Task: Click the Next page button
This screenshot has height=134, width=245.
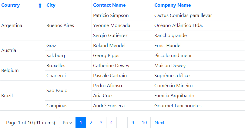Action: (x=159, y=122)
